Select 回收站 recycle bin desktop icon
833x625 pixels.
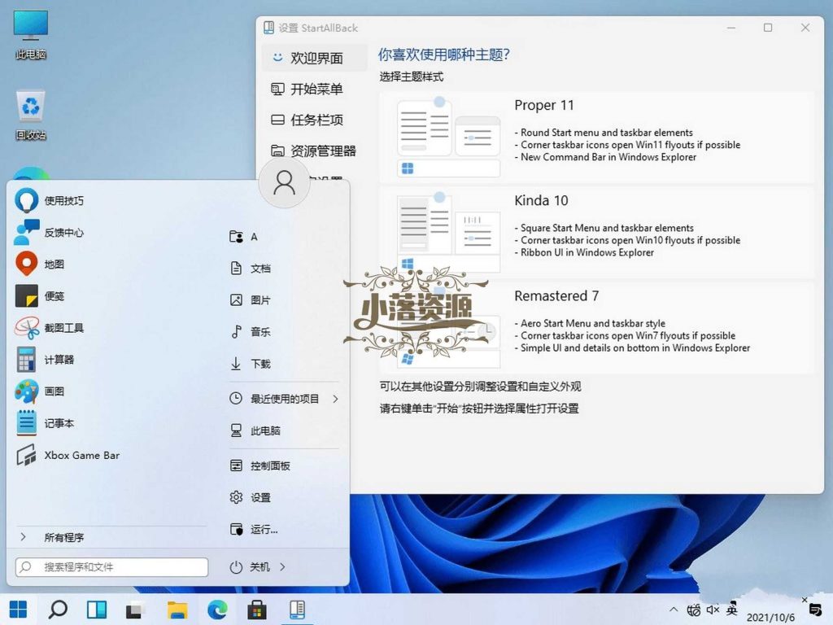point(31,116)
